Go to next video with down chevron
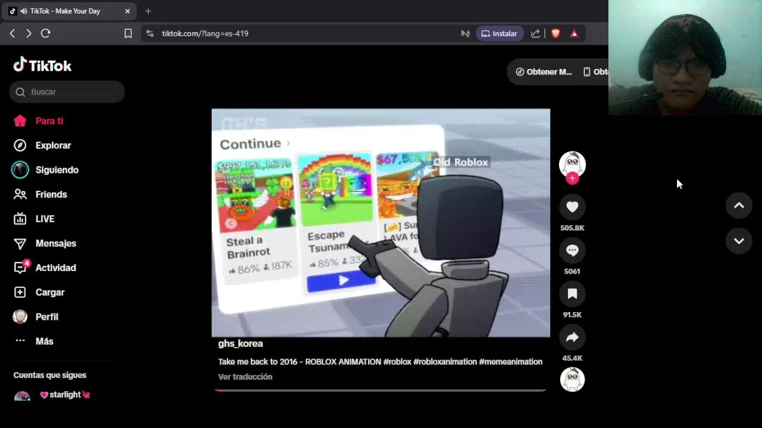 (739, 241)
